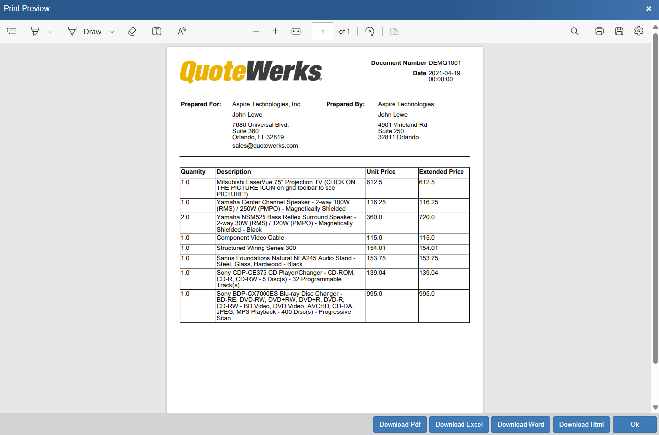Click the Add text box icon
The image size is (659, 435).
point(157,31)
